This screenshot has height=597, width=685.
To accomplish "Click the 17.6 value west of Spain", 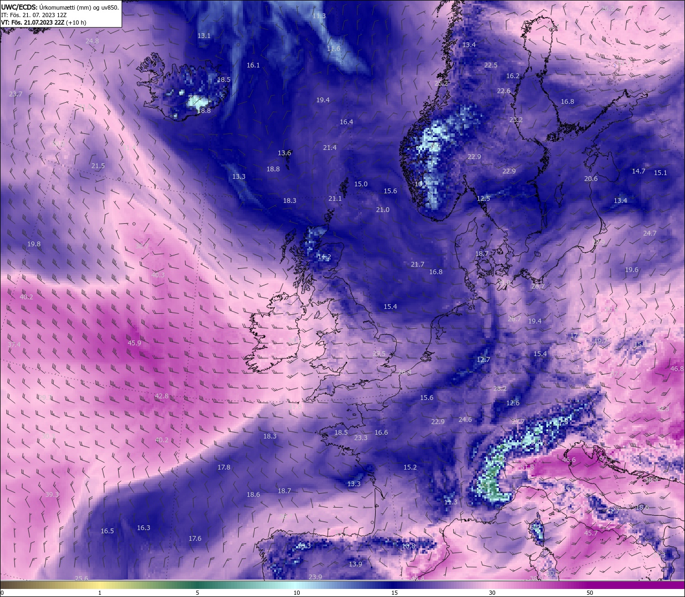I will pos(195,539).
